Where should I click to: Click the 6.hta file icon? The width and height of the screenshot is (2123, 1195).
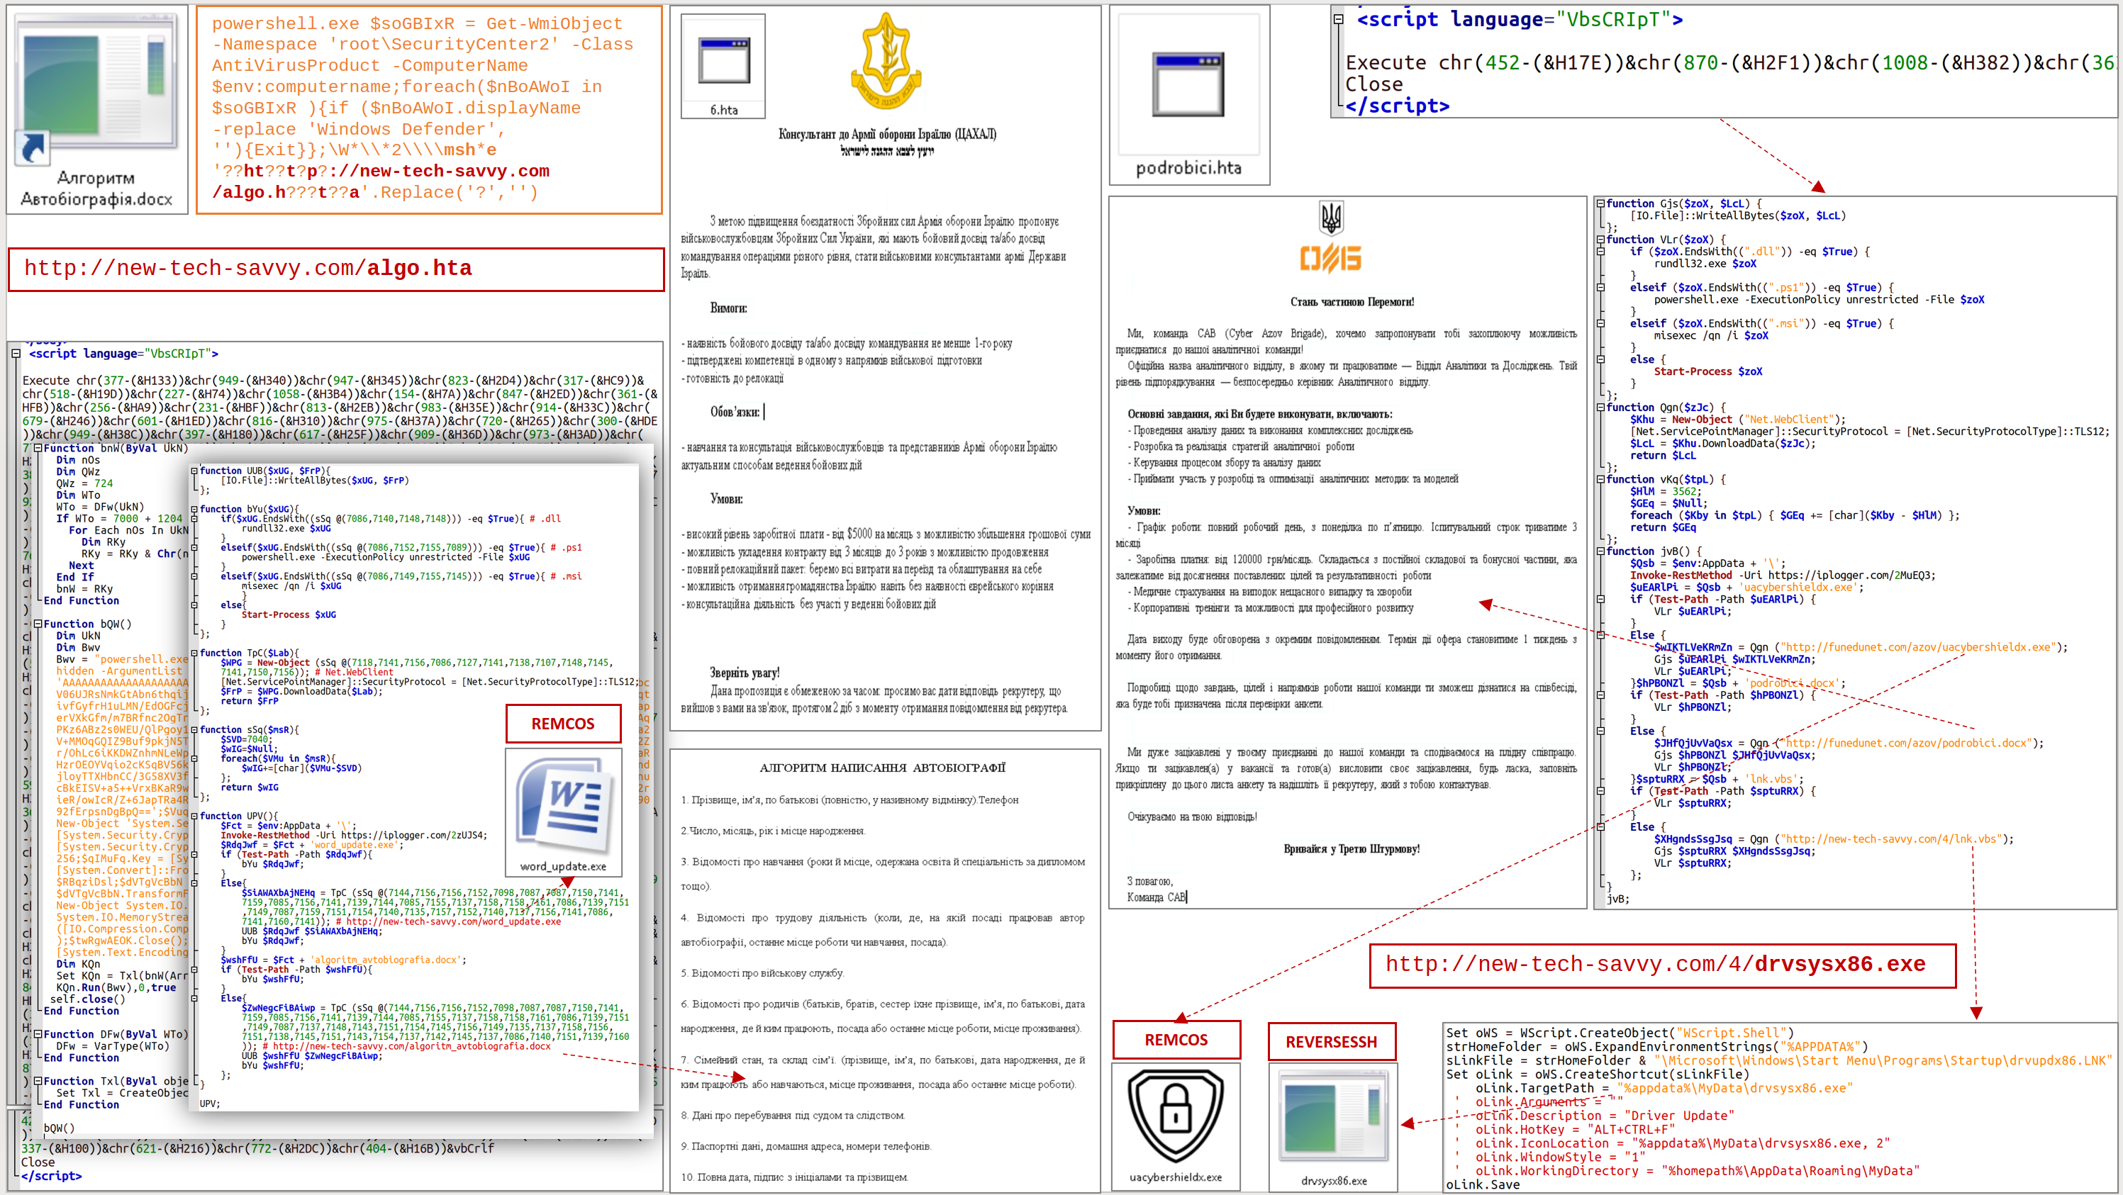coord(723,61)
